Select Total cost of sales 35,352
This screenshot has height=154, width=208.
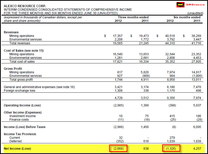click(170, 62)
